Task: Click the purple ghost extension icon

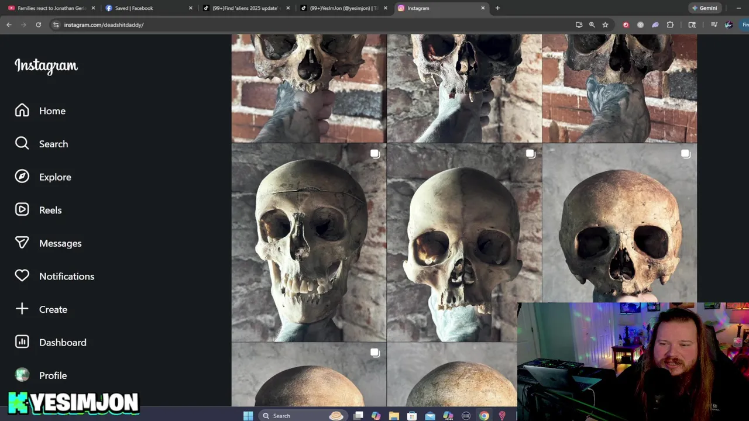Action: (x=655, y=25)
